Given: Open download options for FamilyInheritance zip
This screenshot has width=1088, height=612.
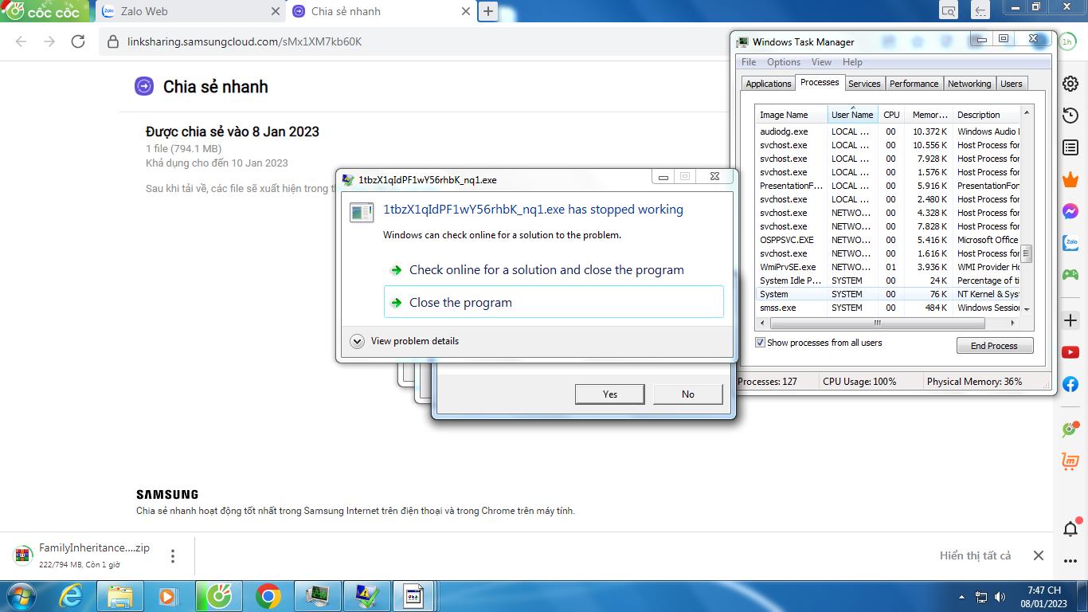Looking at the screenshot, I should tap(173, 556).
